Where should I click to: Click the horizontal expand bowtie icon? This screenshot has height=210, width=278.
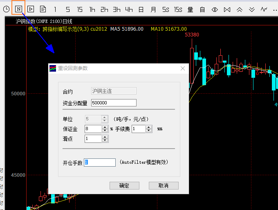pos(227,9)
